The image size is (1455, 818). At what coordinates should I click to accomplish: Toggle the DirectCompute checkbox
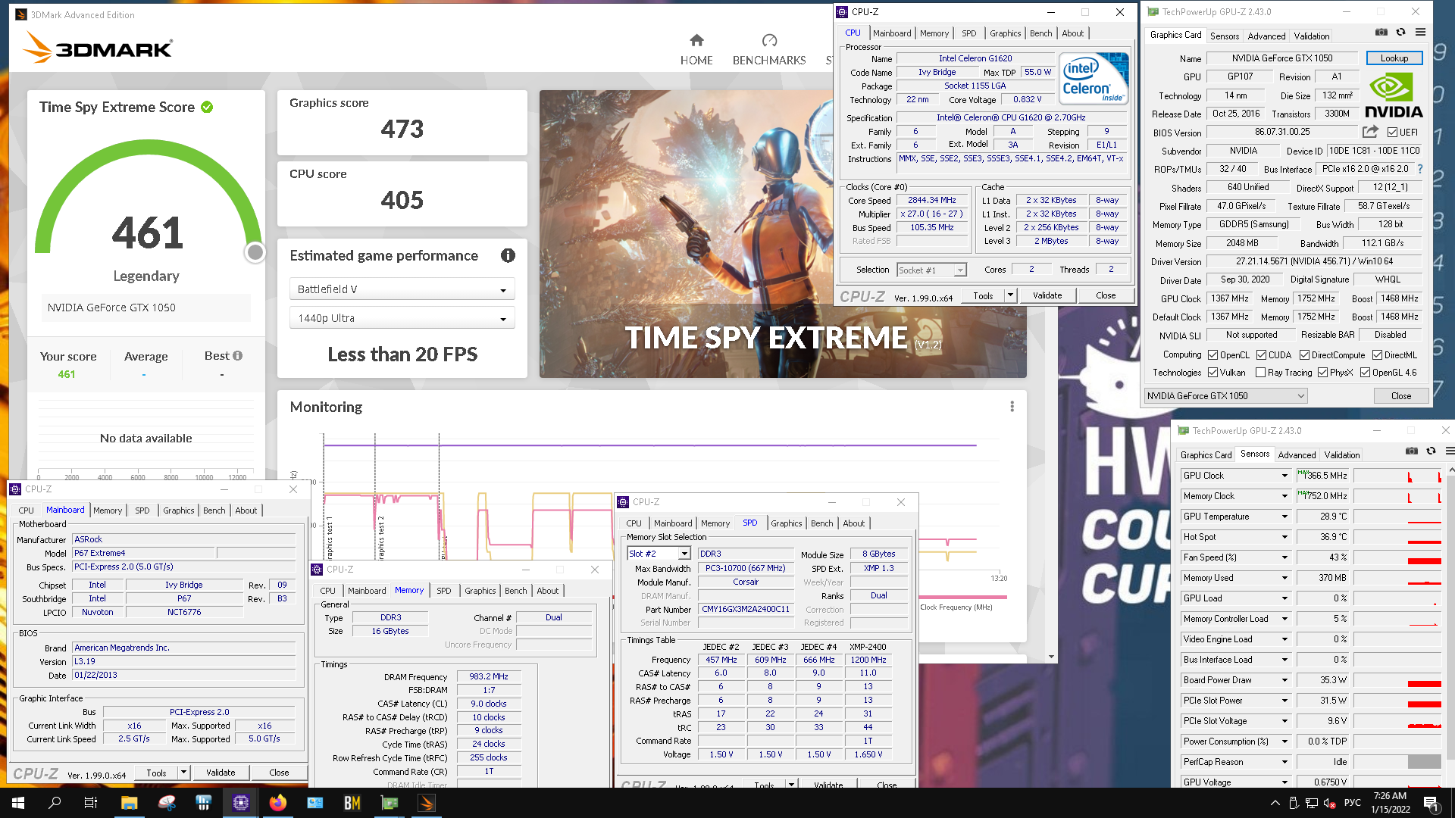pyautogui.click(x=1304, y=355)
